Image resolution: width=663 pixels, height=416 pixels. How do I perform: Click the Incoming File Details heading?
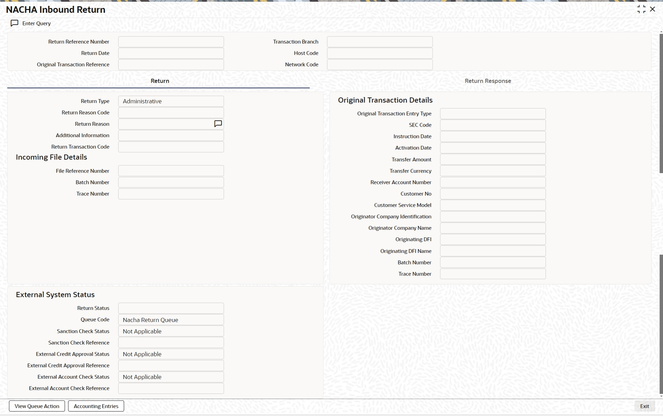52,157
